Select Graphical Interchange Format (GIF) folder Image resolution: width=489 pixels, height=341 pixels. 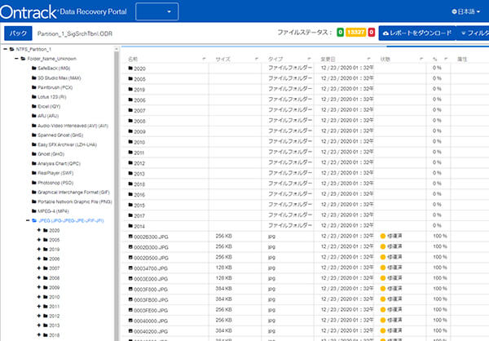tap(71, 192)
